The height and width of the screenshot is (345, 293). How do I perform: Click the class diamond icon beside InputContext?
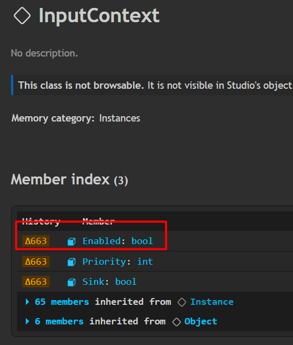tap(22, 16)
